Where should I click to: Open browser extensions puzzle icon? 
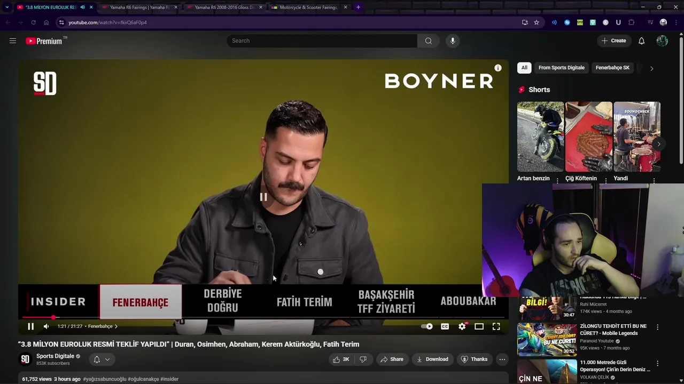click(x=632, y=22)
